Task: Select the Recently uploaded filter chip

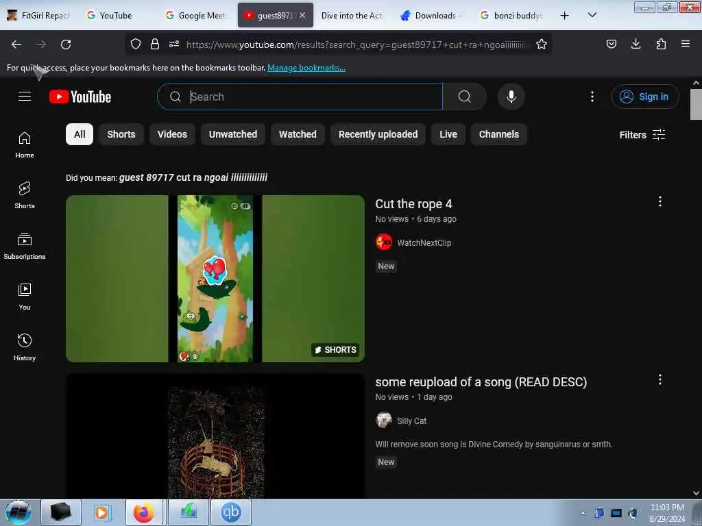Action: click(x=378, y=134)
